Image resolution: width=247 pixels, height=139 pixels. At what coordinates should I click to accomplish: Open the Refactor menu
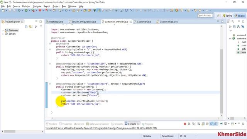coord(26,6)
